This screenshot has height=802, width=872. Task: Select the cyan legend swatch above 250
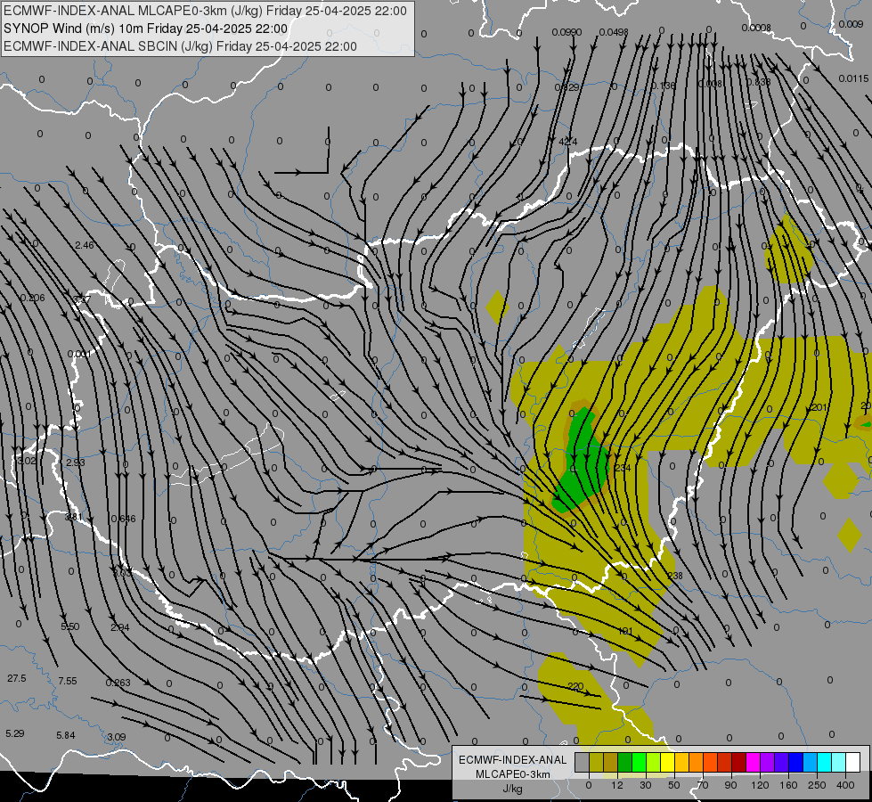point(824,762)
